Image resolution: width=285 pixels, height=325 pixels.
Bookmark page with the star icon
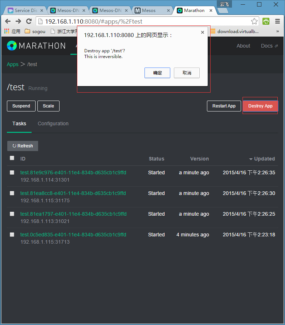(x=254, y=21)
